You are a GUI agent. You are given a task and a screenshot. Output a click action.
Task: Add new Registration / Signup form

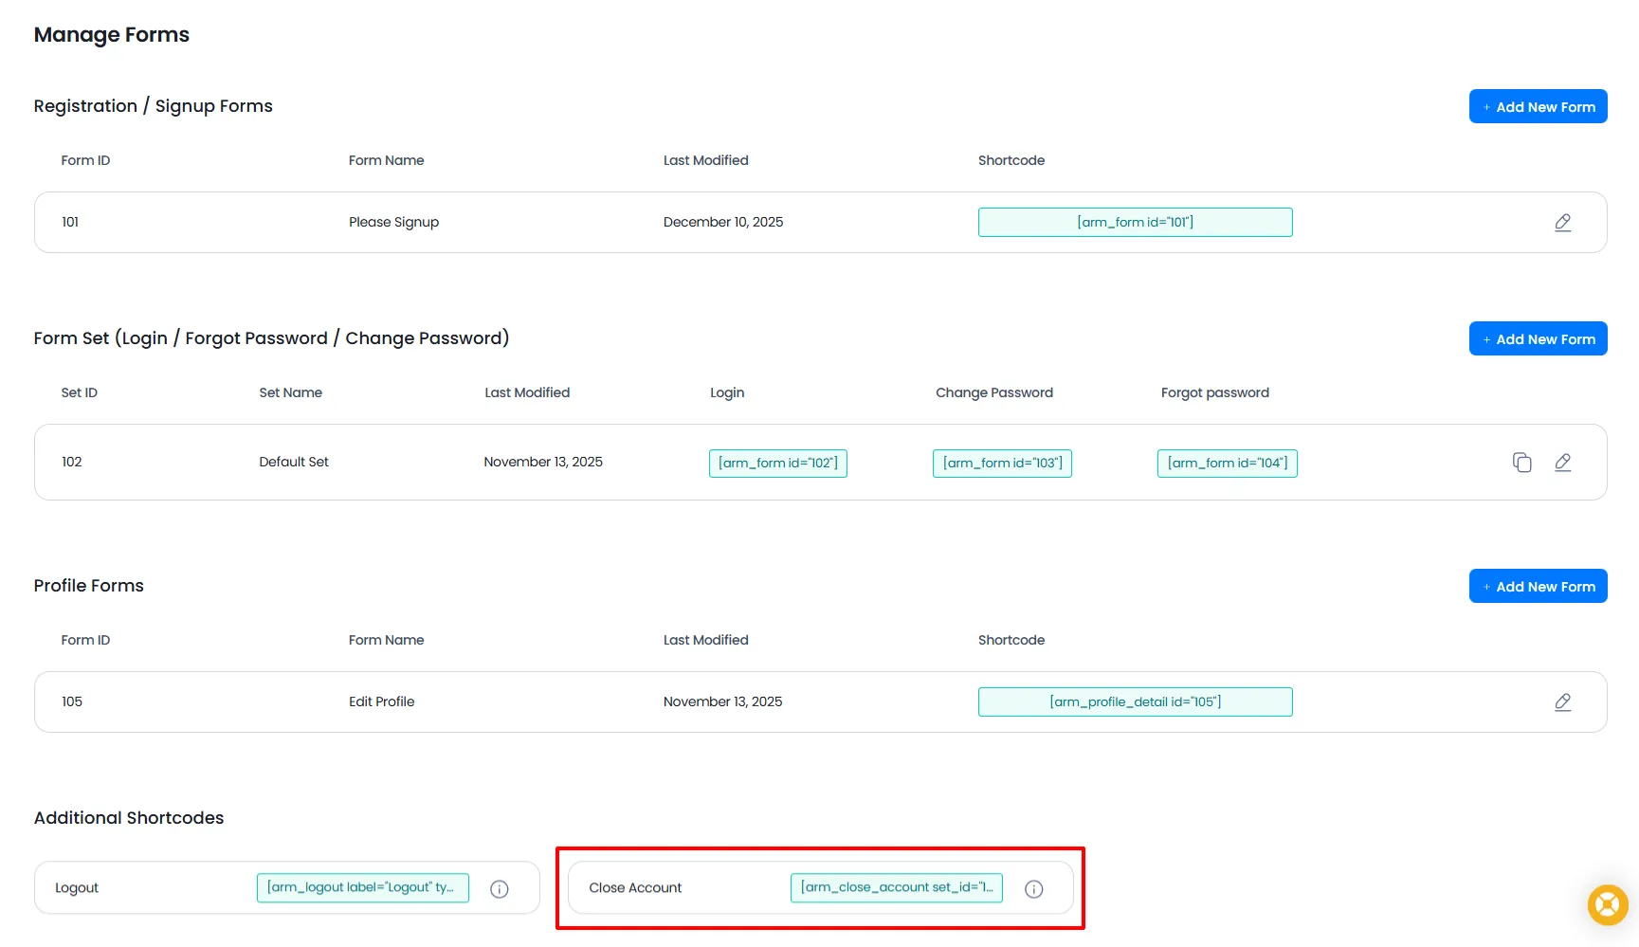click(x=1538, y=107)
